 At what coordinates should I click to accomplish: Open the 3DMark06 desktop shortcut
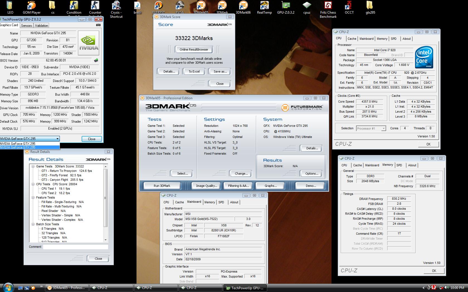(x=243, y=7)
